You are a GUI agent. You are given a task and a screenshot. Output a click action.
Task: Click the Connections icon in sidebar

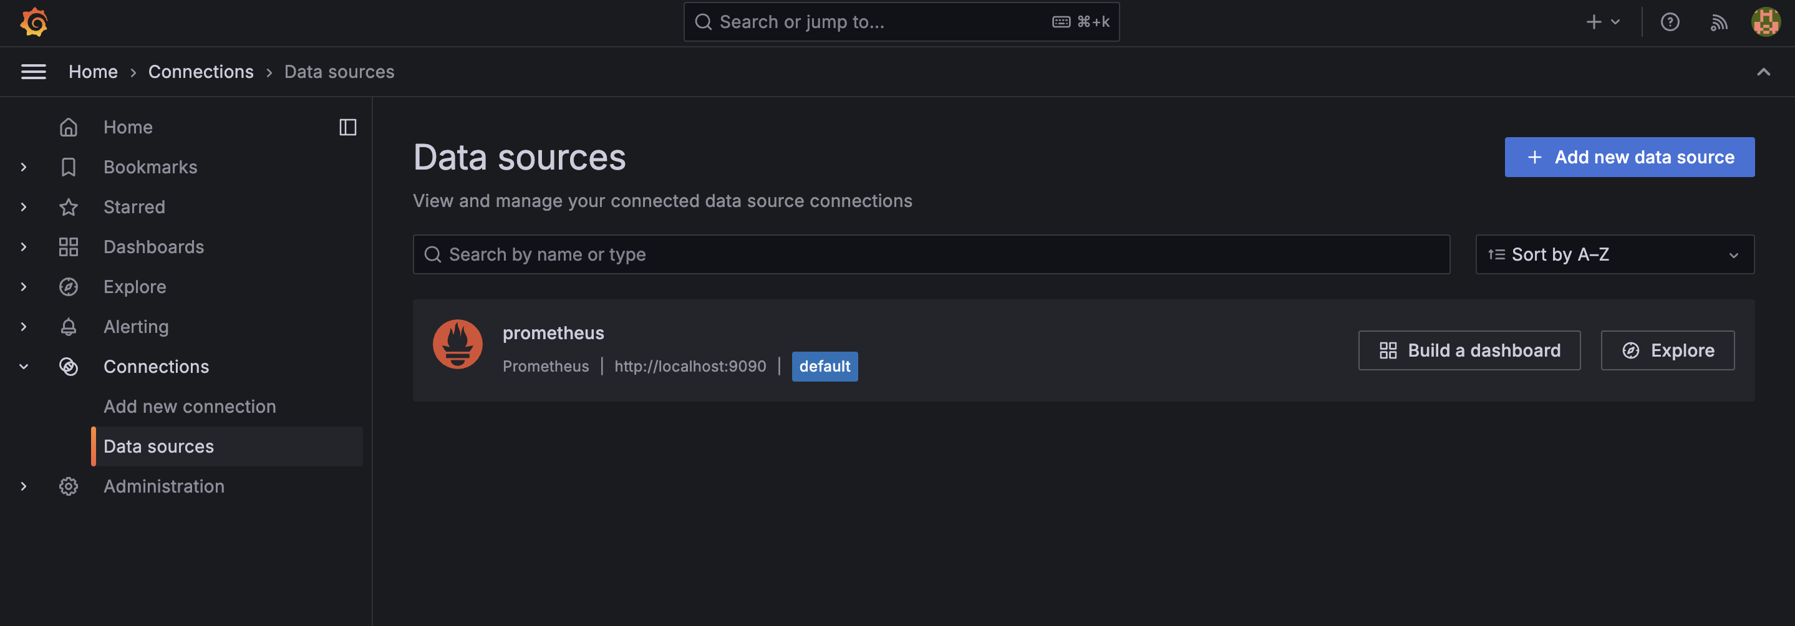68,366
